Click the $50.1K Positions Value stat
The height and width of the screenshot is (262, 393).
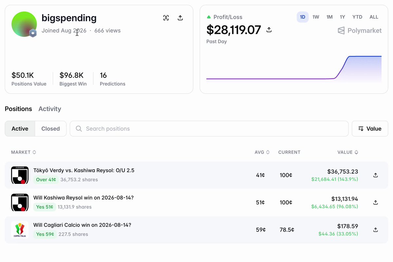29,79
